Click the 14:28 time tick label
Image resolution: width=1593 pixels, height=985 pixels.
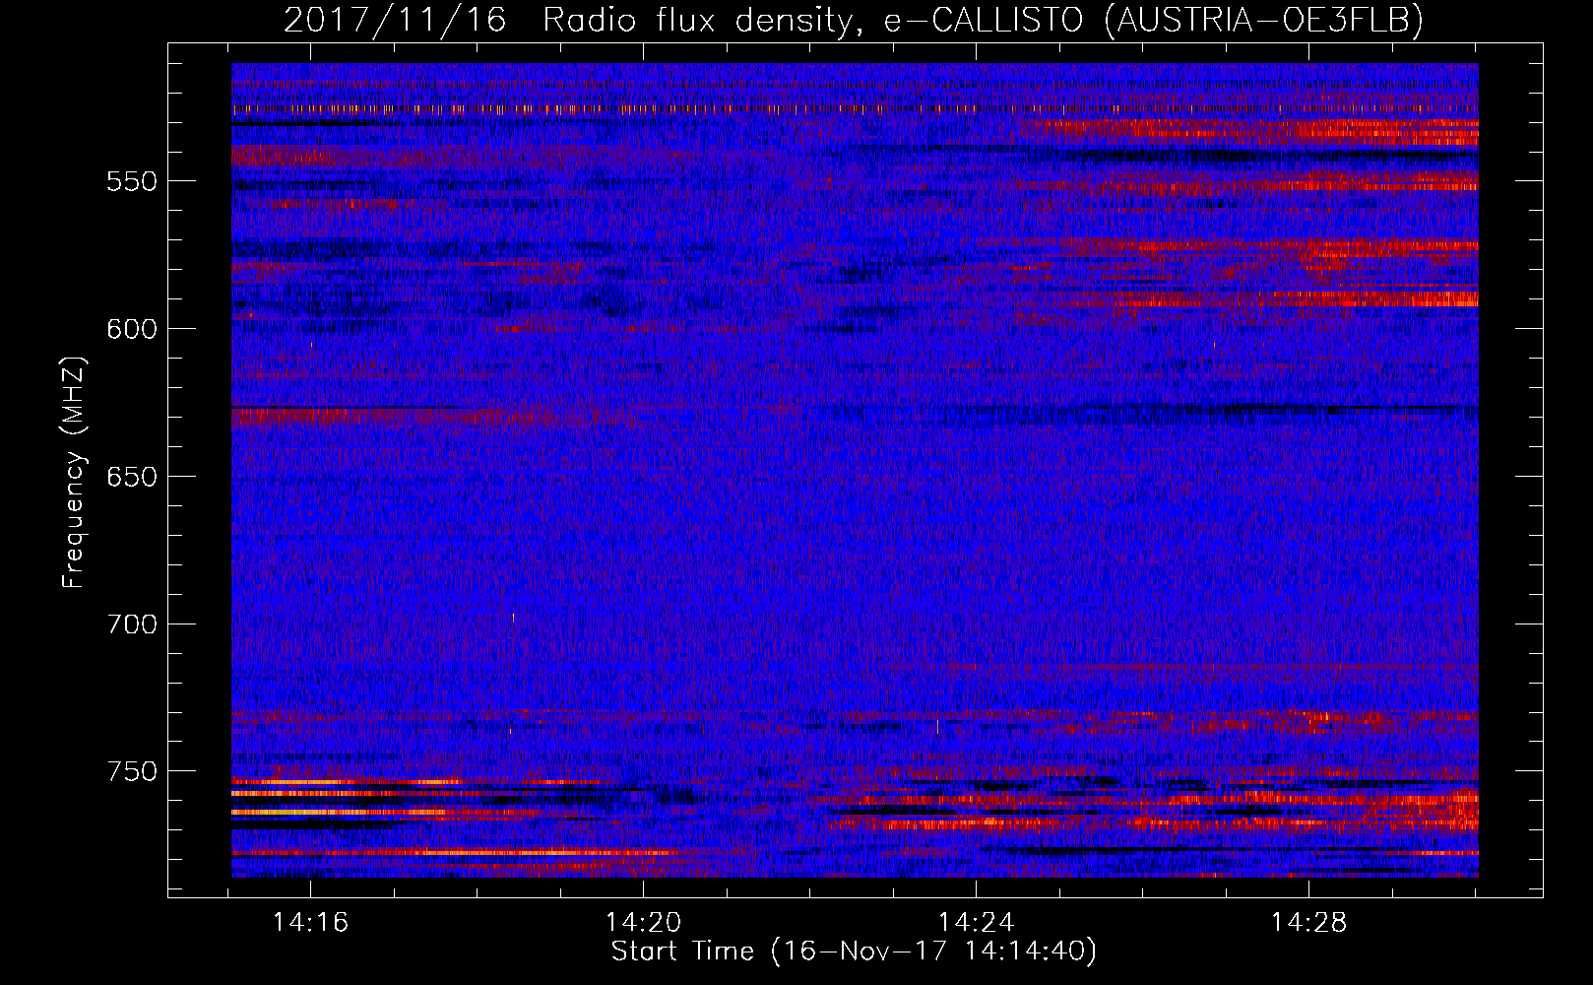1308,923
